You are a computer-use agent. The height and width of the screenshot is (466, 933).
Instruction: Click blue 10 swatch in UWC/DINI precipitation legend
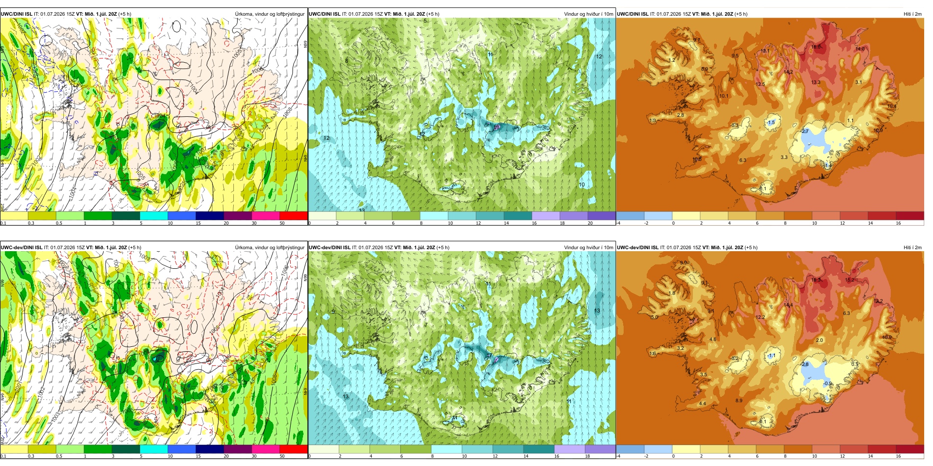point(182,216)
